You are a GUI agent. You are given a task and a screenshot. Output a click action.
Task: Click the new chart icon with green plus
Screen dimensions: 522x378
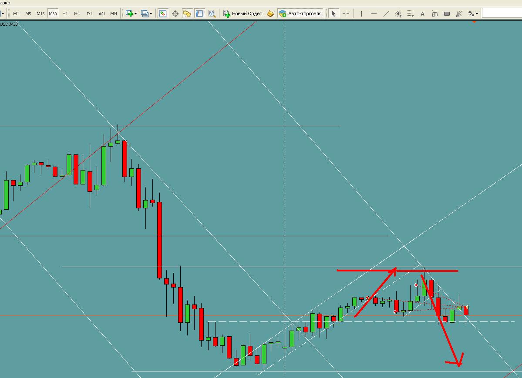[129, 13]
